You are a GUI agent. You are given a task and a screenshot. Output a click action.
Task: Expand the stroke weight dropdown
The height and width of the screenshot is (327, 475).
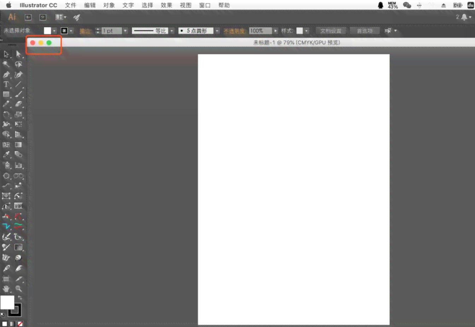[x=125, y=31]
